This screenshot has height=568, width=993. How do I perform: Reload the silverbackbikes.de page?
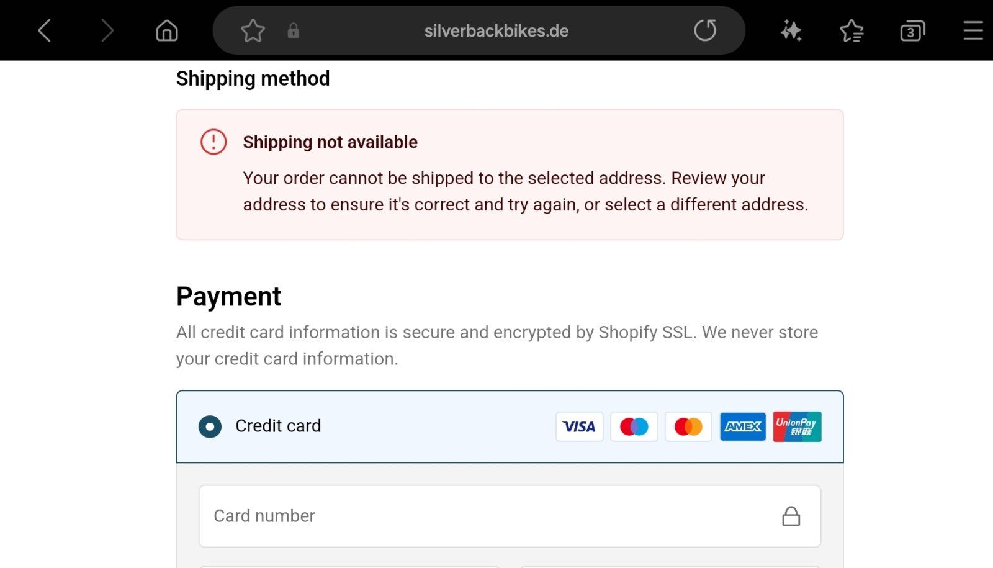click(x=705, y=30)
